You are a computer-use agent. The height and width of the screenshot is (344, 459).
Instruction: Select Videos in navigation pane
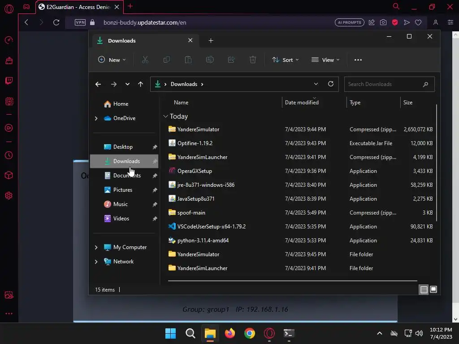click(x=125, y=219)
